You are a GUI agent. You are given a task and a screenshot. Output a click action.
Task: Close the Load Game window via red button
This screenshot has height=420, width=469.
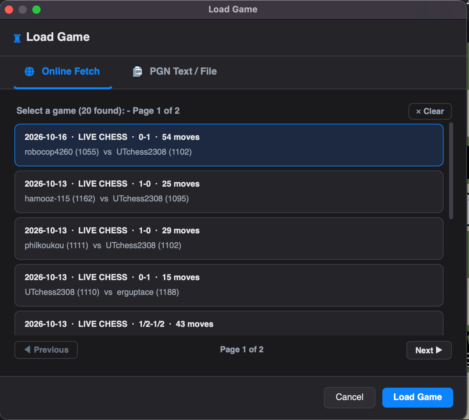9,10
